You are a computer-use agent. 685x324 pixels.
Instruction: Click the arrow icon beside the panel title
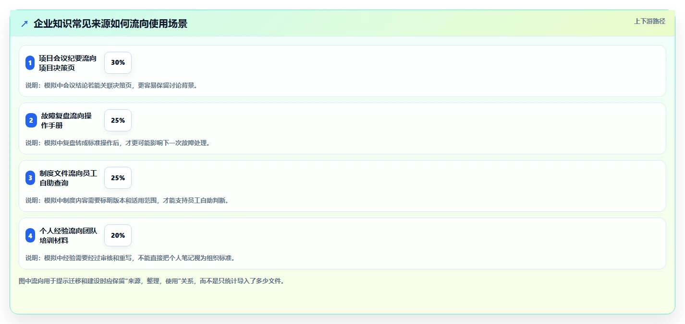24,24
